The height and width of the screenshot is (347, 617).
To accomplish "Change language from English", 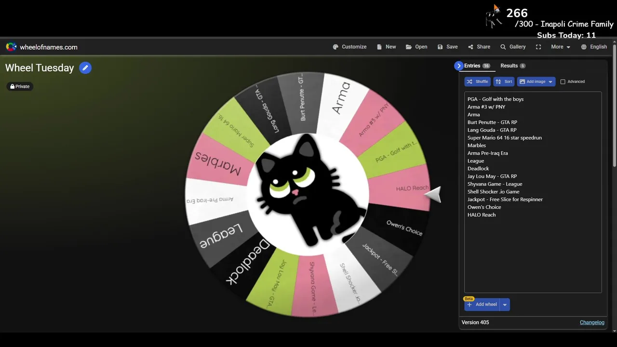I will click(x=594, y=47).
